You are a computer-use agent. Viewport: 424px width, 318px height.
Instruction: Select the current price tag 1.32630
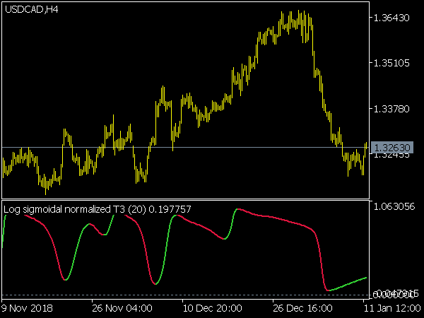(392, 148)
